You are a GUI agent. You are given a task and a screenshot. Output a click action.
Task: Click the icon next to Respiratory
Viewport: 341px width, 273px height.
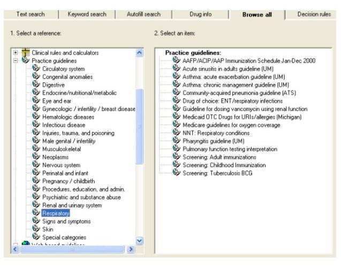pyautogui.click(x=36, y=213)
